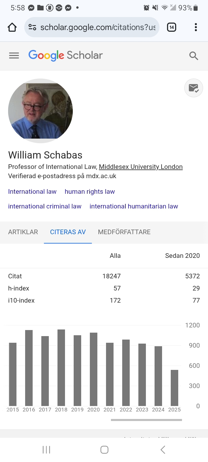The height and width of the screenshot is (462, 208).
Task: Select the International law interest tag
Action: click(32, 192)
